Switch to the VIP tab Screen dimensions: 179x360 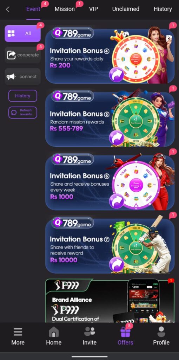pyautogui.click(x=93, y=9)
